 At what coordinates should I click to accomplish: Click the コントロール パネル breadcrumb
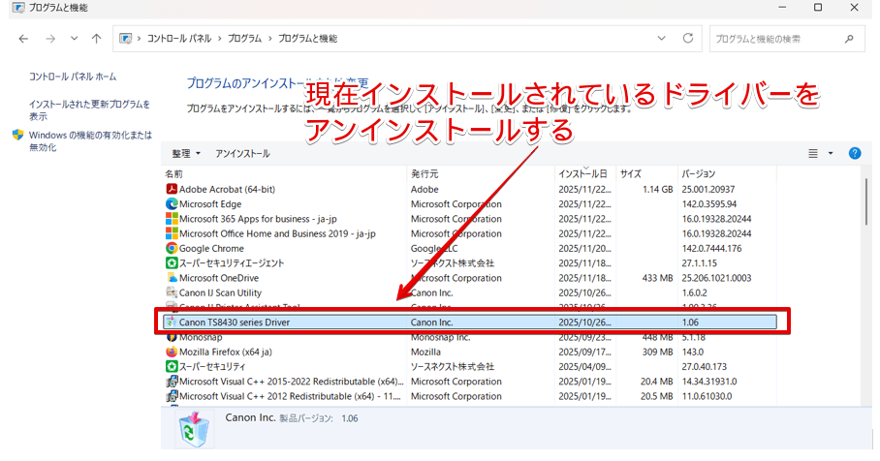pyautogui.click(x=179, y=39)
